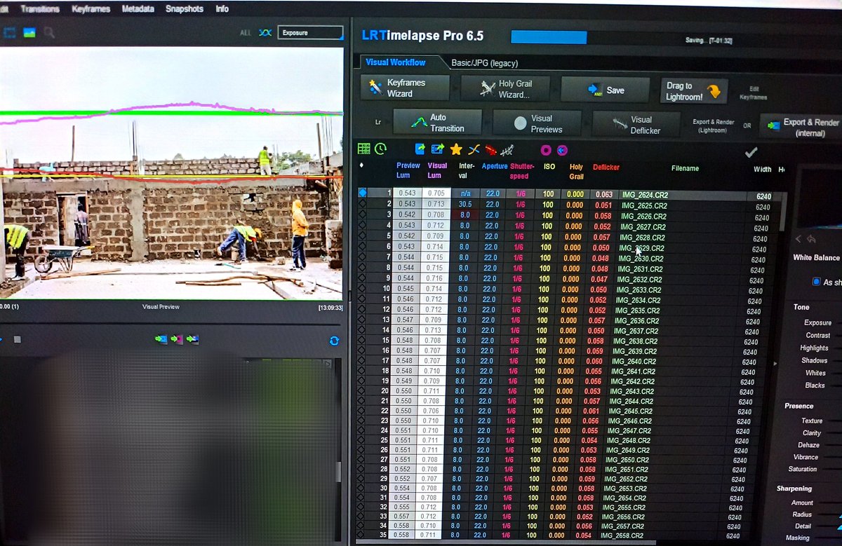The image size is (842, 546).
Task: Click the Drag to Lightroom button
Action: tap(694, 91)
